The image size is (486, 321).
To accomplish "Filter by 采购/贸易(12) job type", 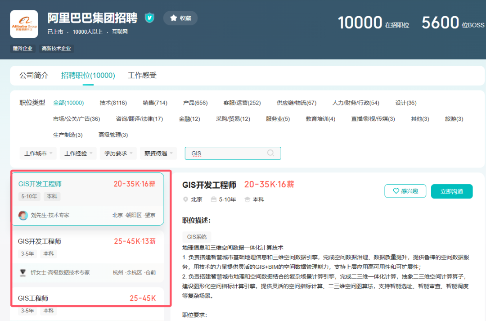I will 233,119.
